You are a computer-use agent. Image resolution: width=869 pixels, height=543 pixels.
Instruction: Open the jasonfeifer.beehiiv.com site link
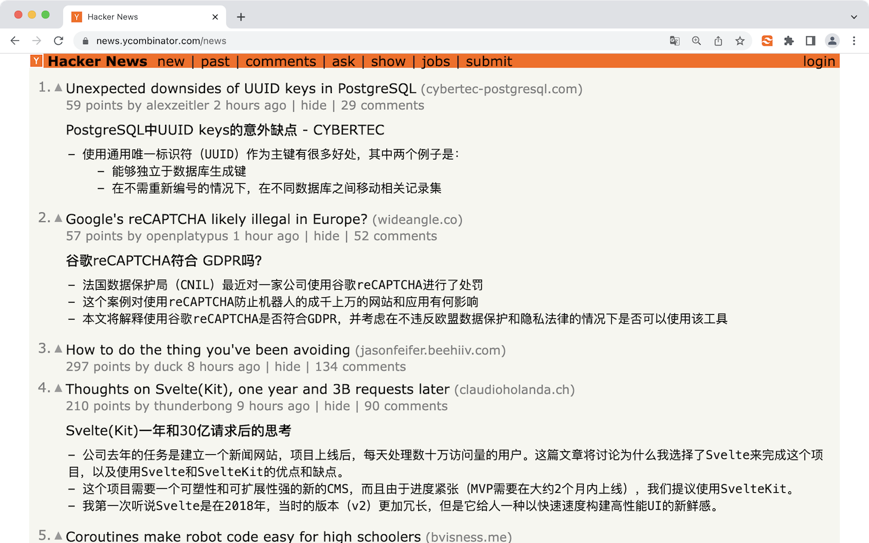(x=430, y=350)
